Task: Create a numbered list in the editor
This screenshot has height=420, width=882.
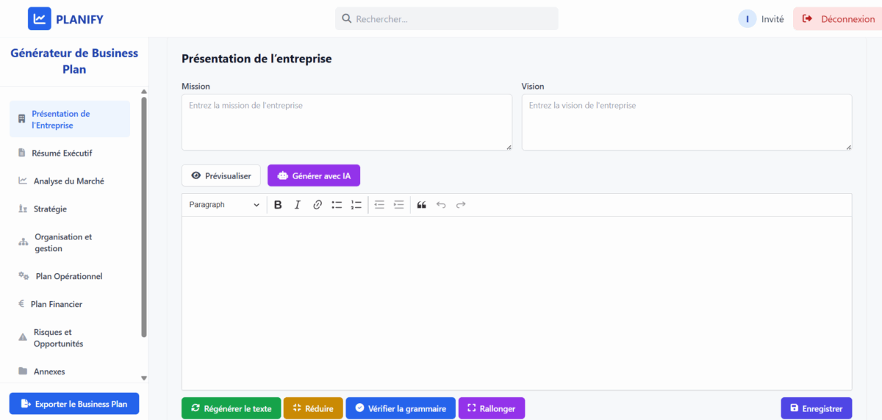Action: coord(356,205)
